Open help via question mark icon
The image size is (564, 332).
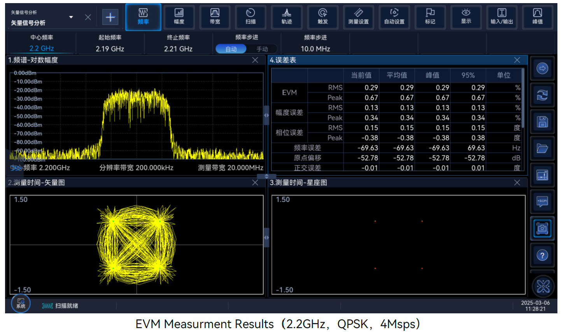(542, 255)
